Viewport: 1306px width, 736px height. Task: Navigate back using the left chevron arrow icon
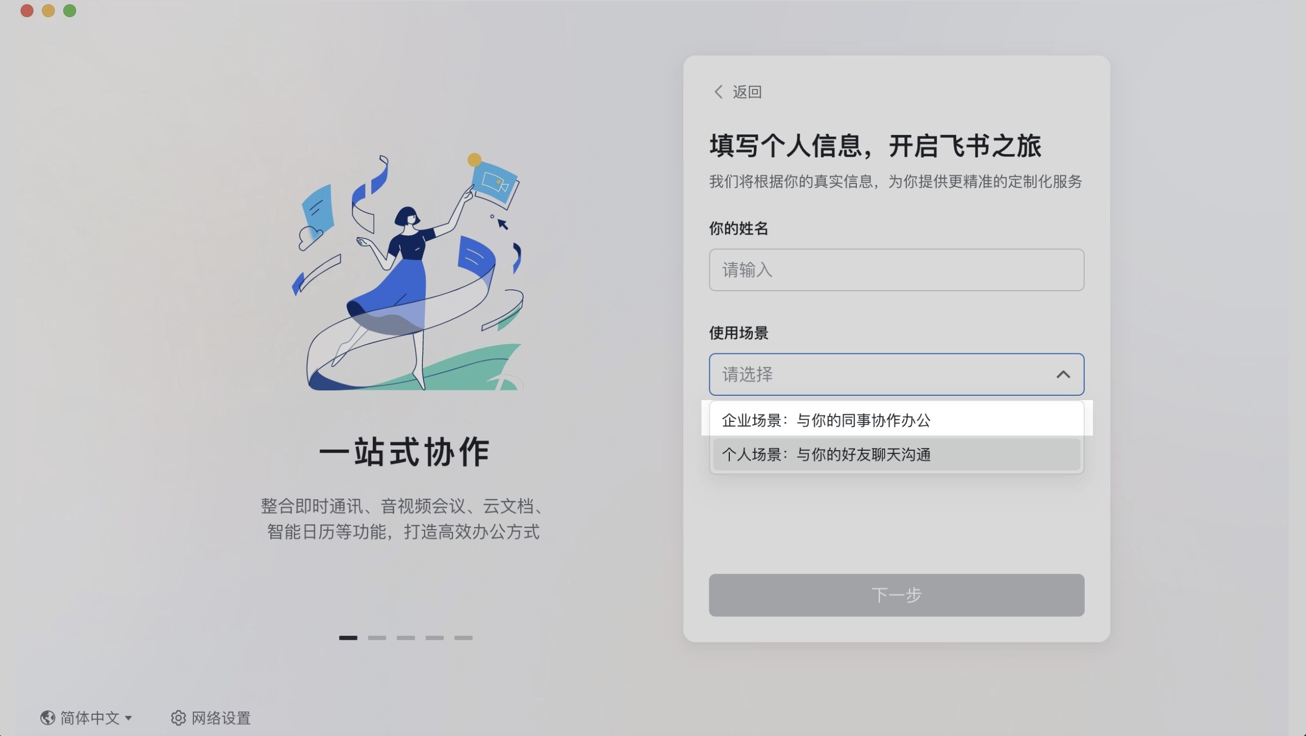pos(718,92)
